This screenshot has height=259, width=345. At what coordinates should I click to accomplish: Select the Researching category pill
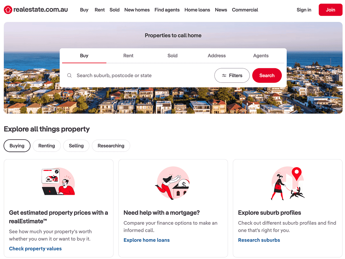[x=111, y=146]
